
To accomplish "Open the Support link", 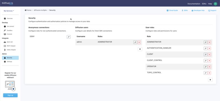I will tap(212, 10).
